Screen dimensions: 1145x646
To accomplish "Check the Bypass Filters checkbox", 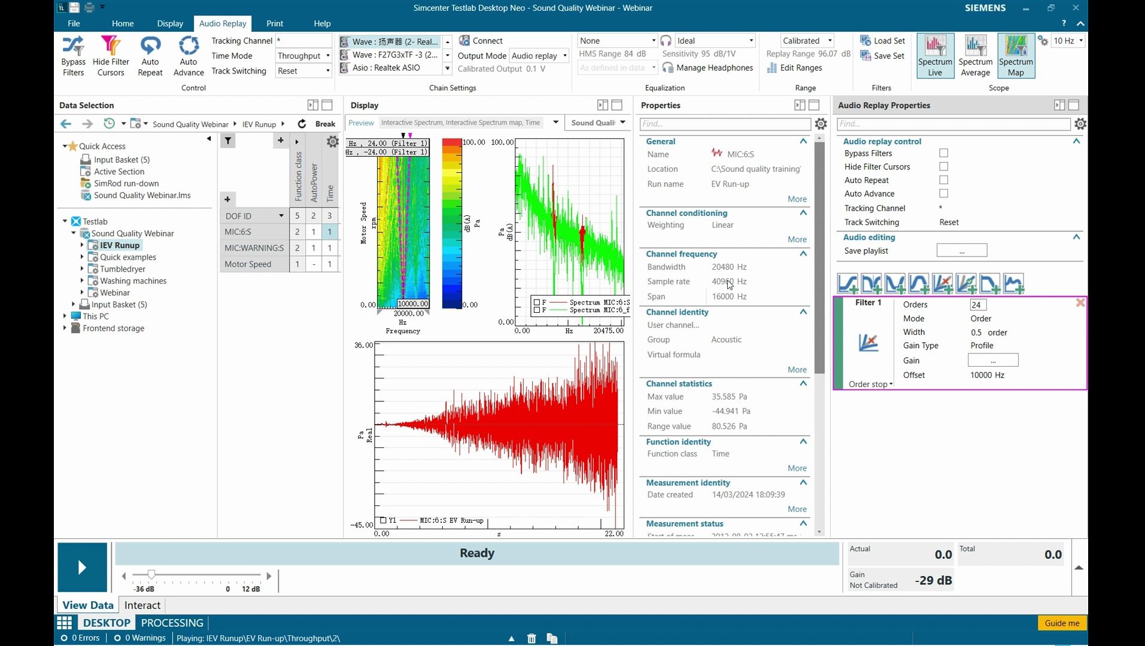I will tap(943, 153).
